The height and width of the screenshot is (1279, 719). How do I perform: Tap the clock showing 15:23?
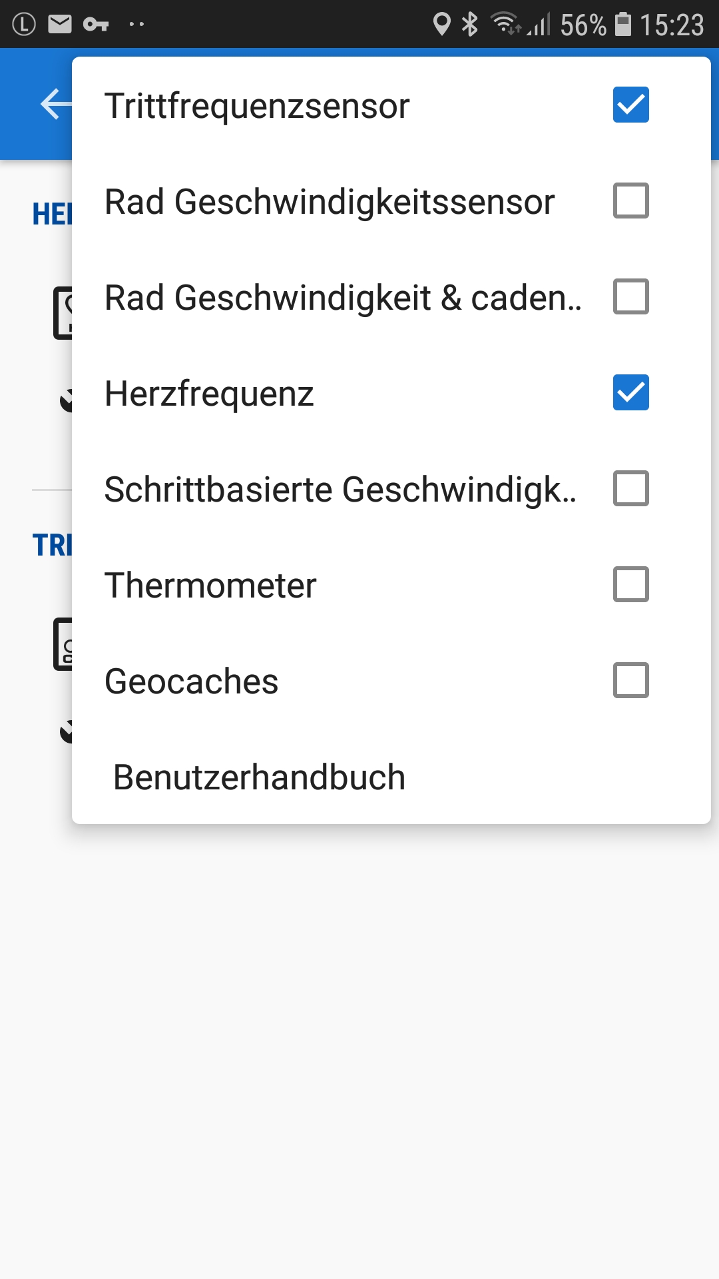(671, 25)
